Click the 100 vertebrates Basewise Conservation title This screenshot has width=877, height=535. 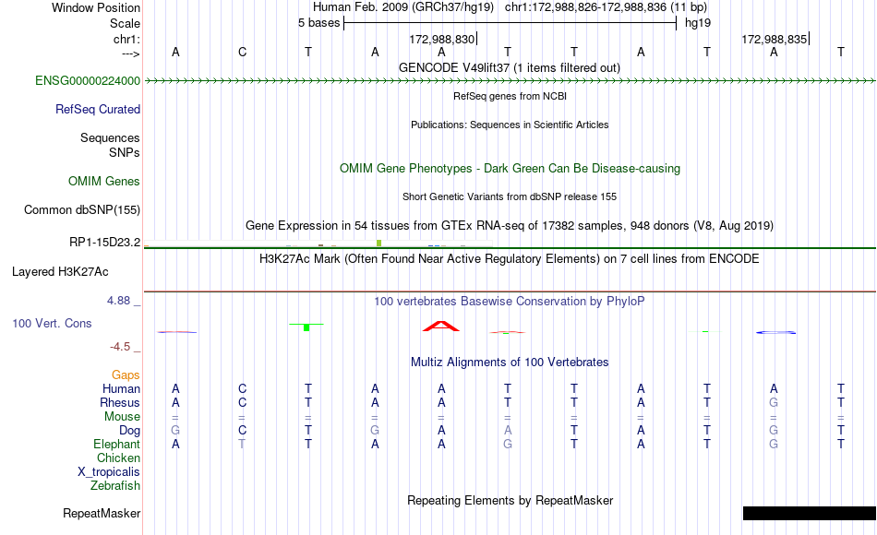point(510,302)
